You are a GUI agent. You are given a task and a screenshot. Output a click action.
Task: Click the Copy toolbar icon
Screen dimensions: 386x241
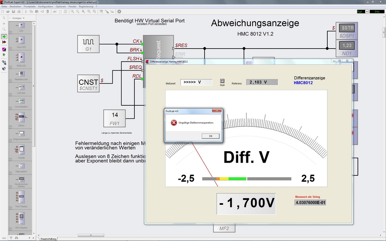(x=31, y=12)
